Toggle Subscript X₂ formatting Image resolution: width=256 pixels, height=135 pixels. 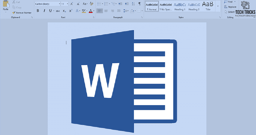(x=64, y=11)
